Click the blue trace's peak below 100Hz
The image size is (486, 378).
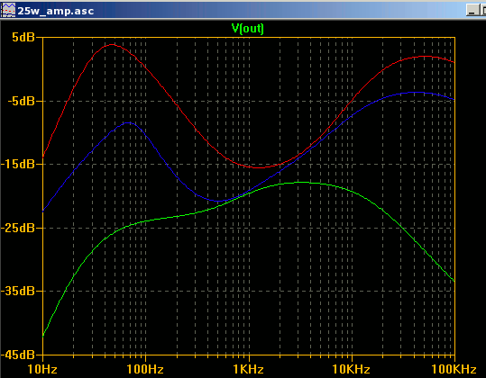[x=129, y=122]
